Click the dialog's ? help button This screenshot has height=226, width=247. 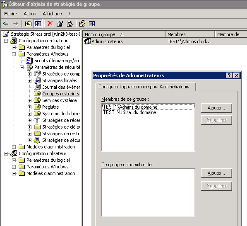click(229, 75)
